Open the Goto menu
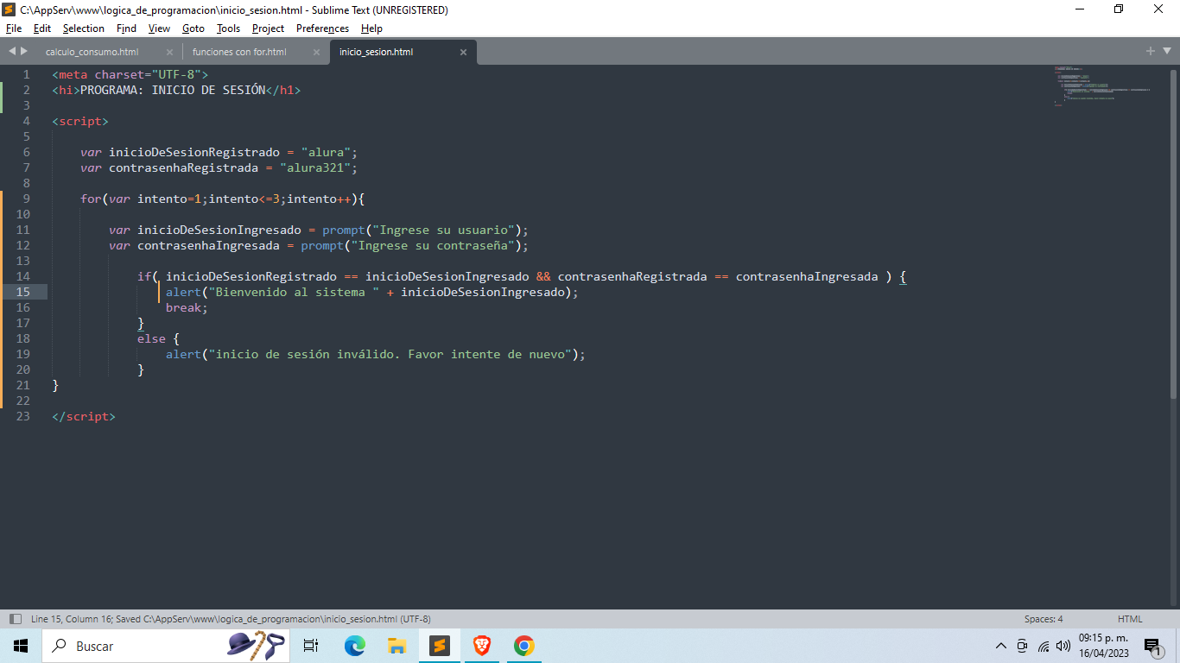 pyautogui.click(x=193, y=28)
